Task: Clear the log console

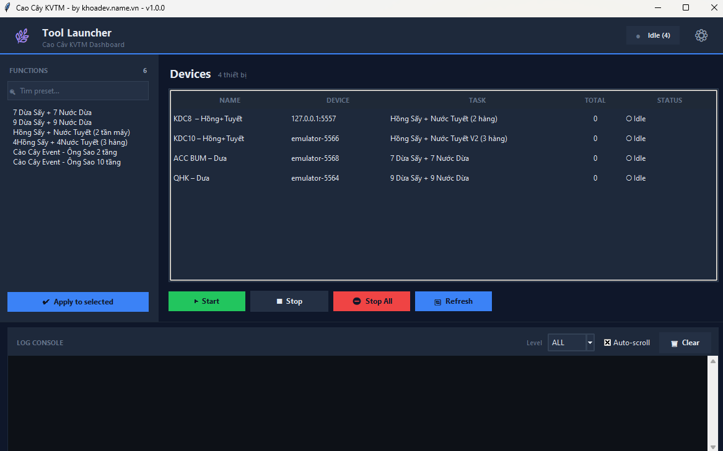Action: (x=685, y=343)
